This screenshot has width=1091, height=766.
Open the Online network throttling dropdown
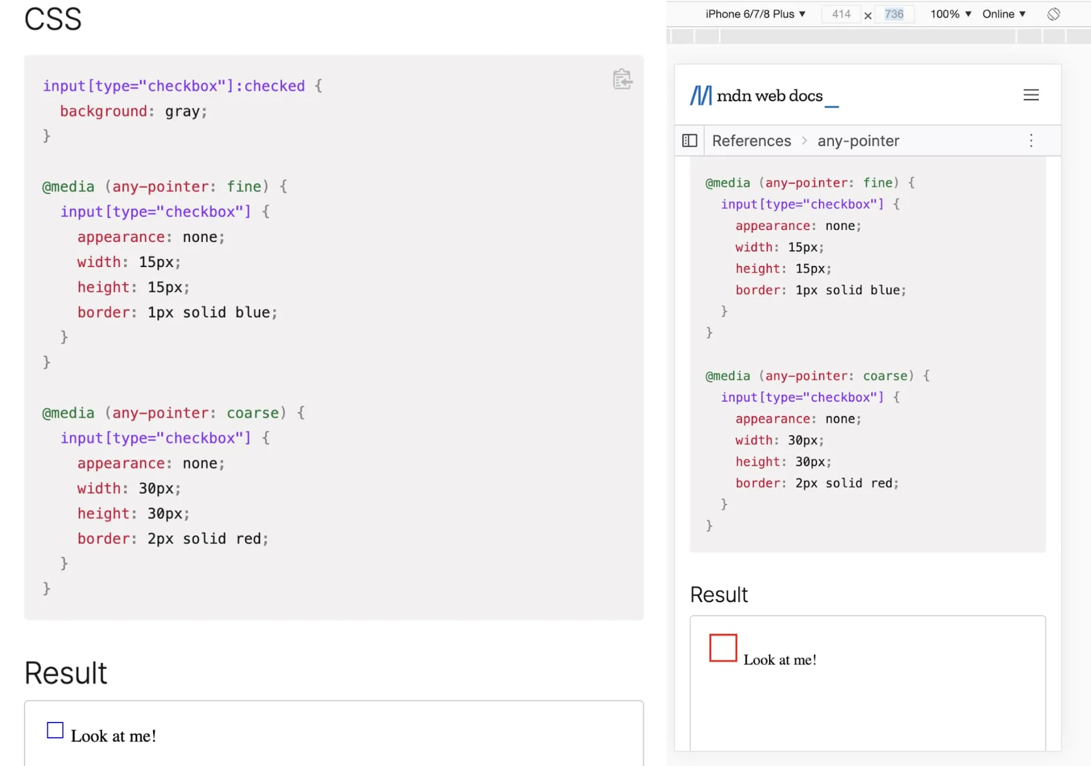[1003, 14]
